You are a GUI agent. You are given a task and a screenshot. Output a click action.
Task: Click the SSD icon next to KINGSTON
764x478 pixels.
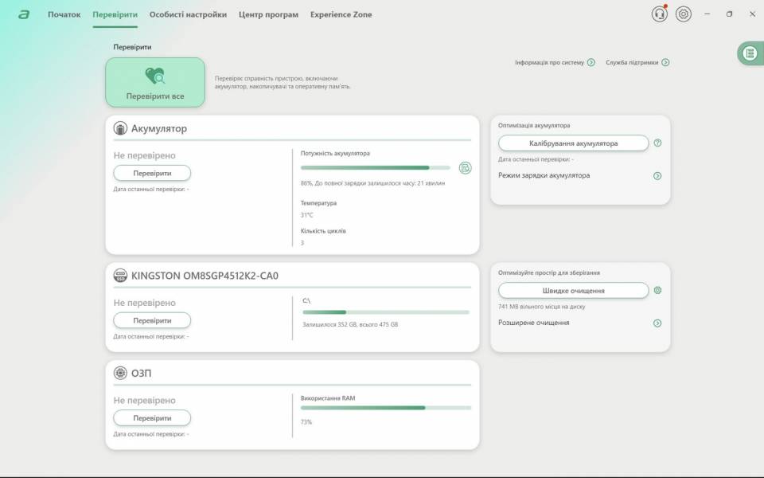pyautogui.click(x=120, y=276)
